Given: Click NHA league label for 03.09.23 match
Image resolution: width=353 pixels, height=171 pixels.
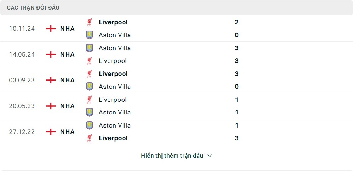Looking at the screenshot, I should click(67, 80).
